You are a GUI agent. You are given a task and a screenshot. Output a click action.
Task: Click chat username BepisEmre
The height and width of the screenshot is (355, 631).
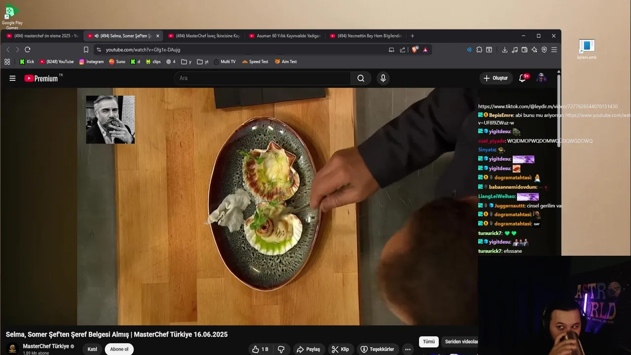501,115
